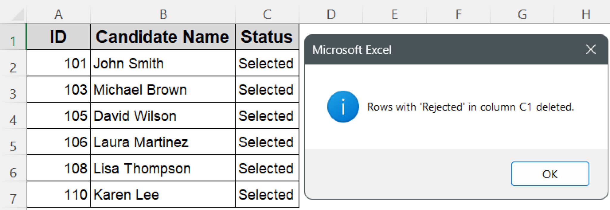Select column F header
Viewport: 610px width, 210px height.
coord(458,14)
